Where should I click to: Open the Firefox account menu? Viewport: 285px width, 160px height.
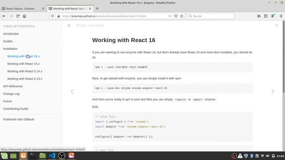pos(273,16)
